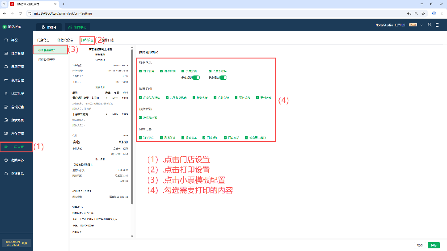447x251 pixels.
Task: Open the 概况 overview icon in sidebar
Action: coord(16,40)
